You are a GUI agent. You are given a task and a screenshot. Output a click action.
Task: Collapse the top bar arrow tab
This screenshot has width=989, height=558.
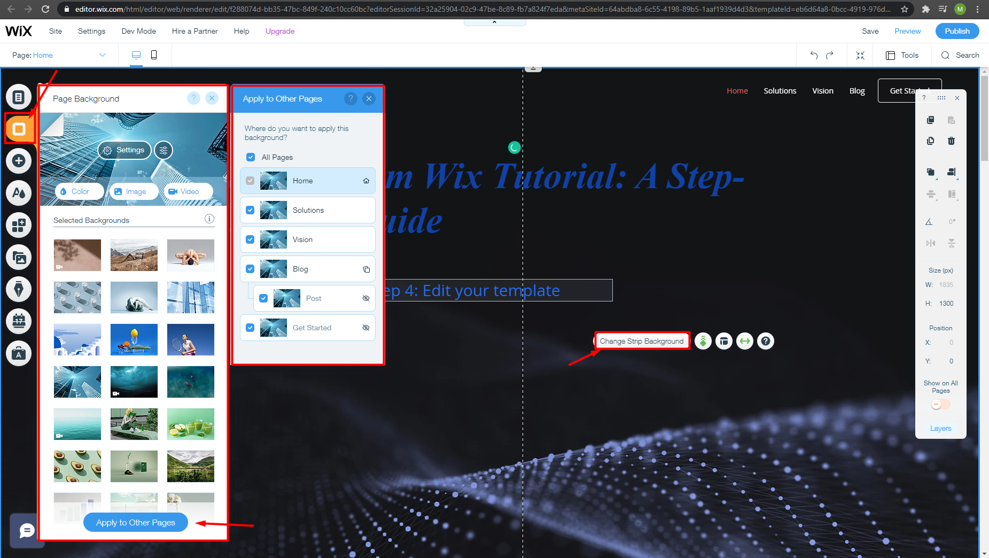pyautogui.click(x=495, y=22)
